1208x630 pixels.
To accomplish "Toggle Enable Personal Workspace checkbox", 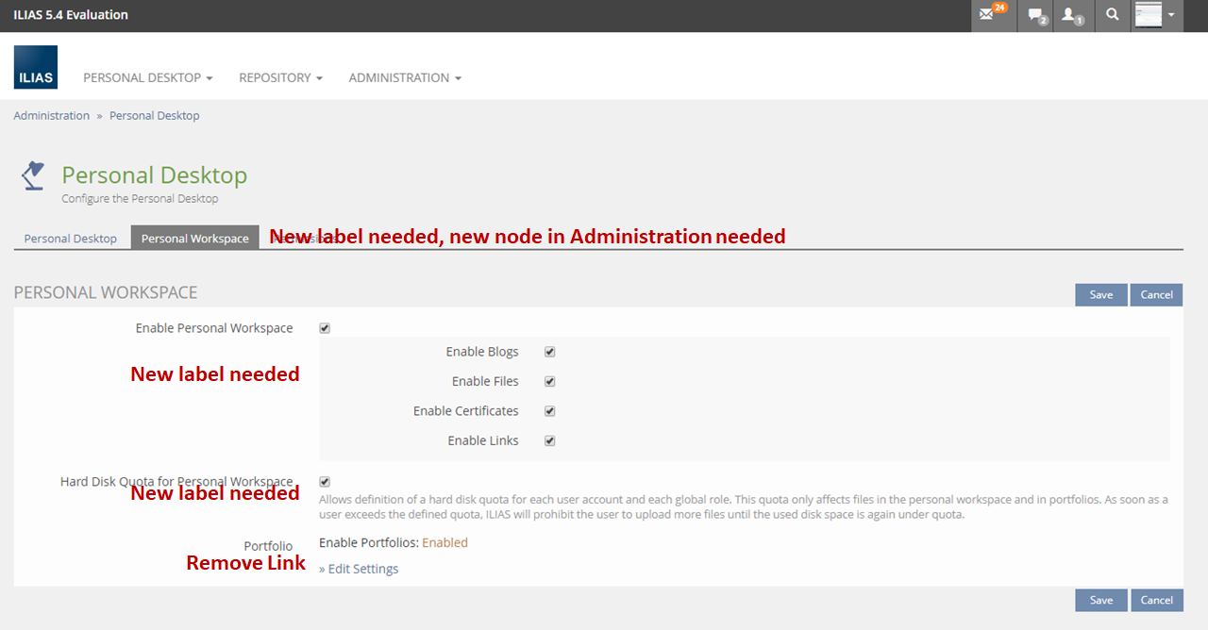I will (x=325, y=328).
